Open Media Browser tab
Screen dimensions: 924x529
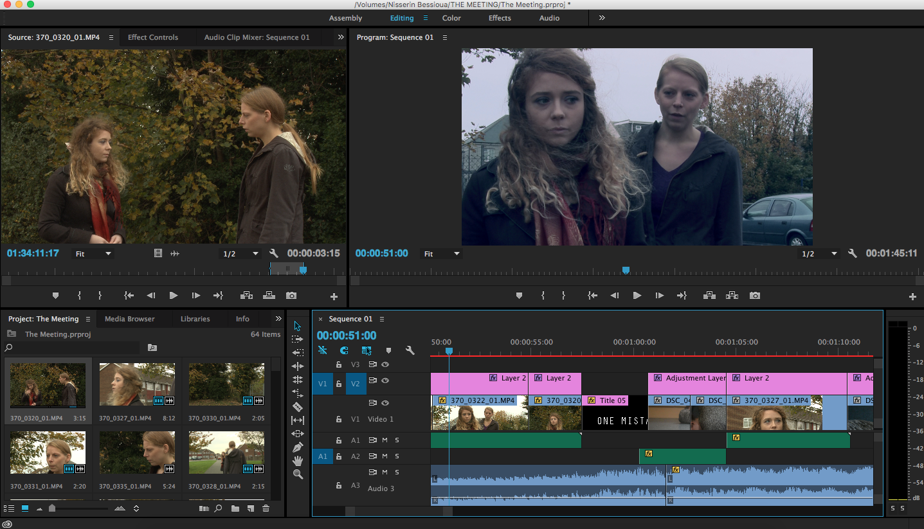point(130,319)
